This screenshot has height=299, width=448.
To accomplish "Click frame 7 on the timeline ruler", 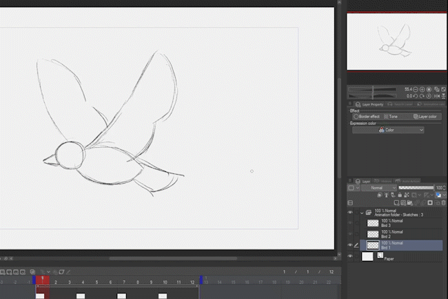I will click(123, 282).
